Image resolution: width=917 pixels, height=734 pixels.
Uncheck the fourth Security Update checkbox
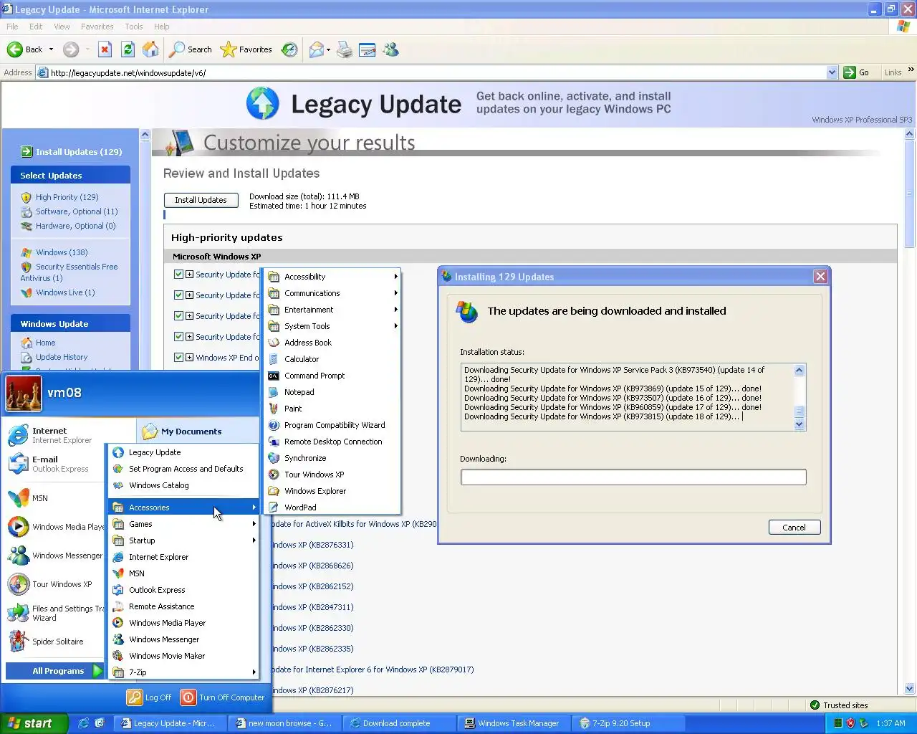[178, 336]
